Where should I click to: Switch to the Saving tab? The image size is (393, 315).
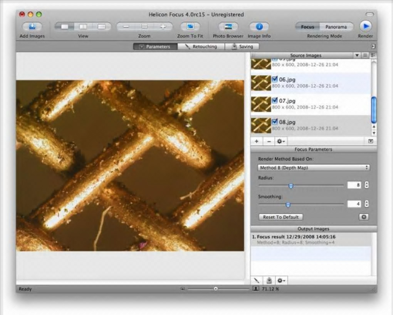[x=242, y=47]
